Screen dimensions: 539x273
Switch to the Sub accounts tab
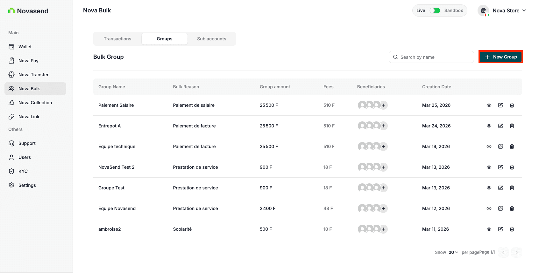[211, 39]
